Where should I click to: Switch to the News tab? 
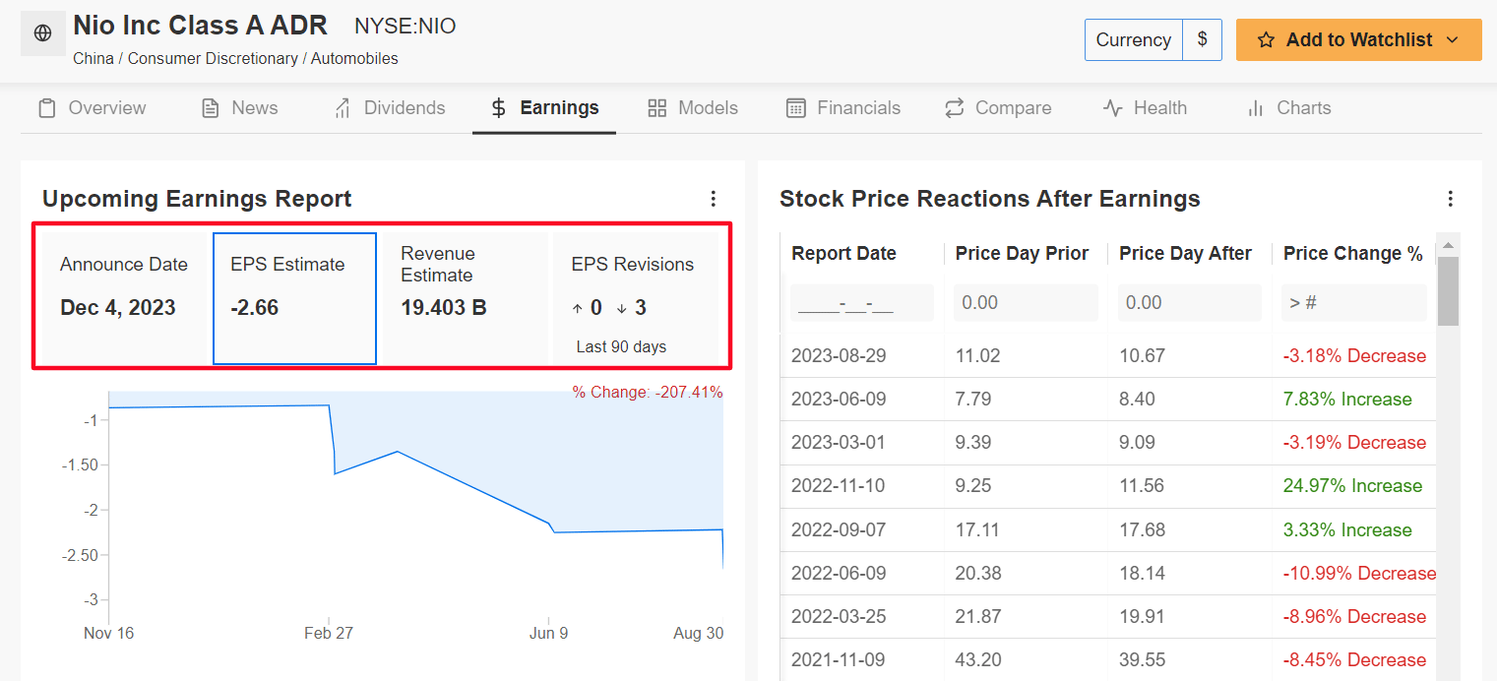click(239, 108)
